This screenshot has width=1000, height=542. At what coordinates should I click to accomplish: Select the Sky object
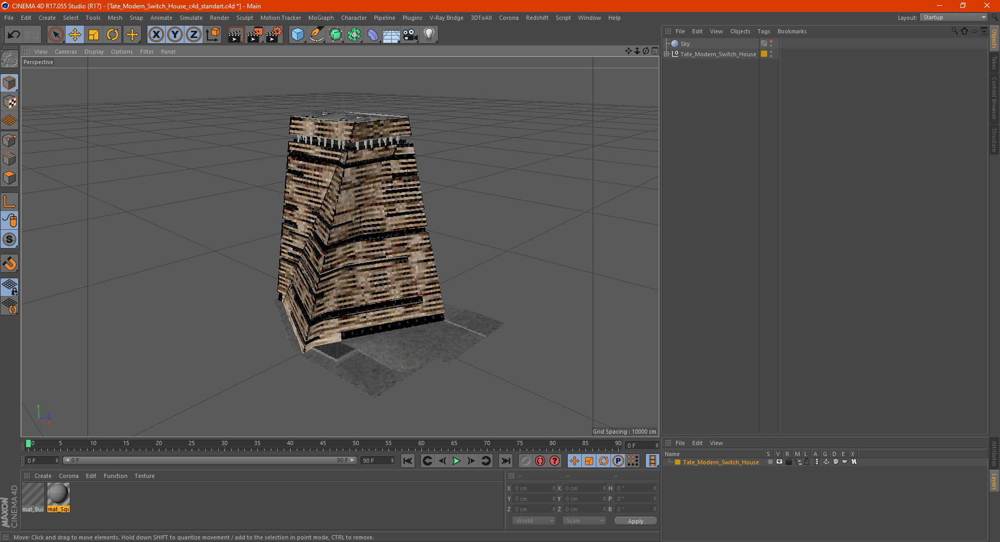click(685, 44)
